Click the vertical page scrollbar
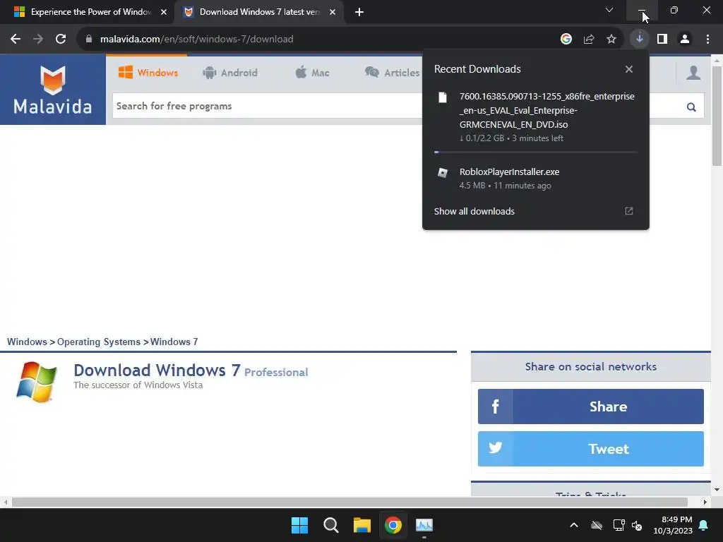 point(717,115)
